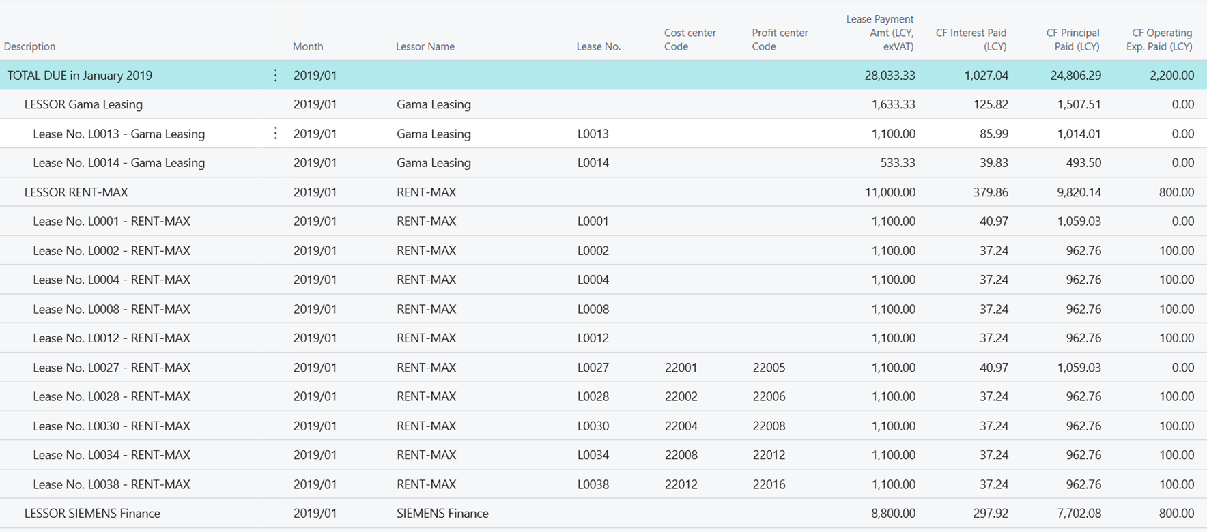Click profit center code 22006

(x=769, y=396)
